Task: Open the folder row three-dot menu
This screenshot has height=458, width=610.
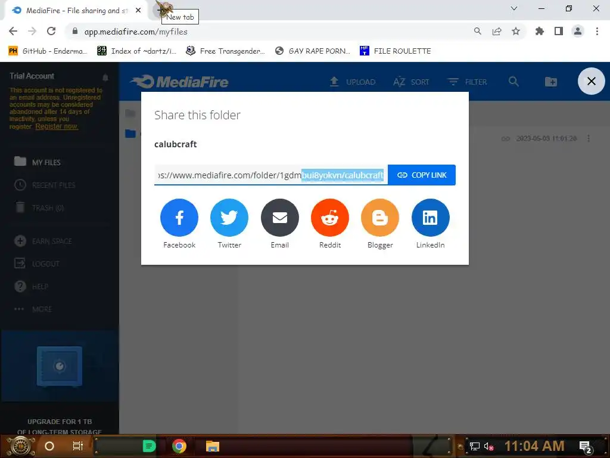Action: (x=589, y=138)
